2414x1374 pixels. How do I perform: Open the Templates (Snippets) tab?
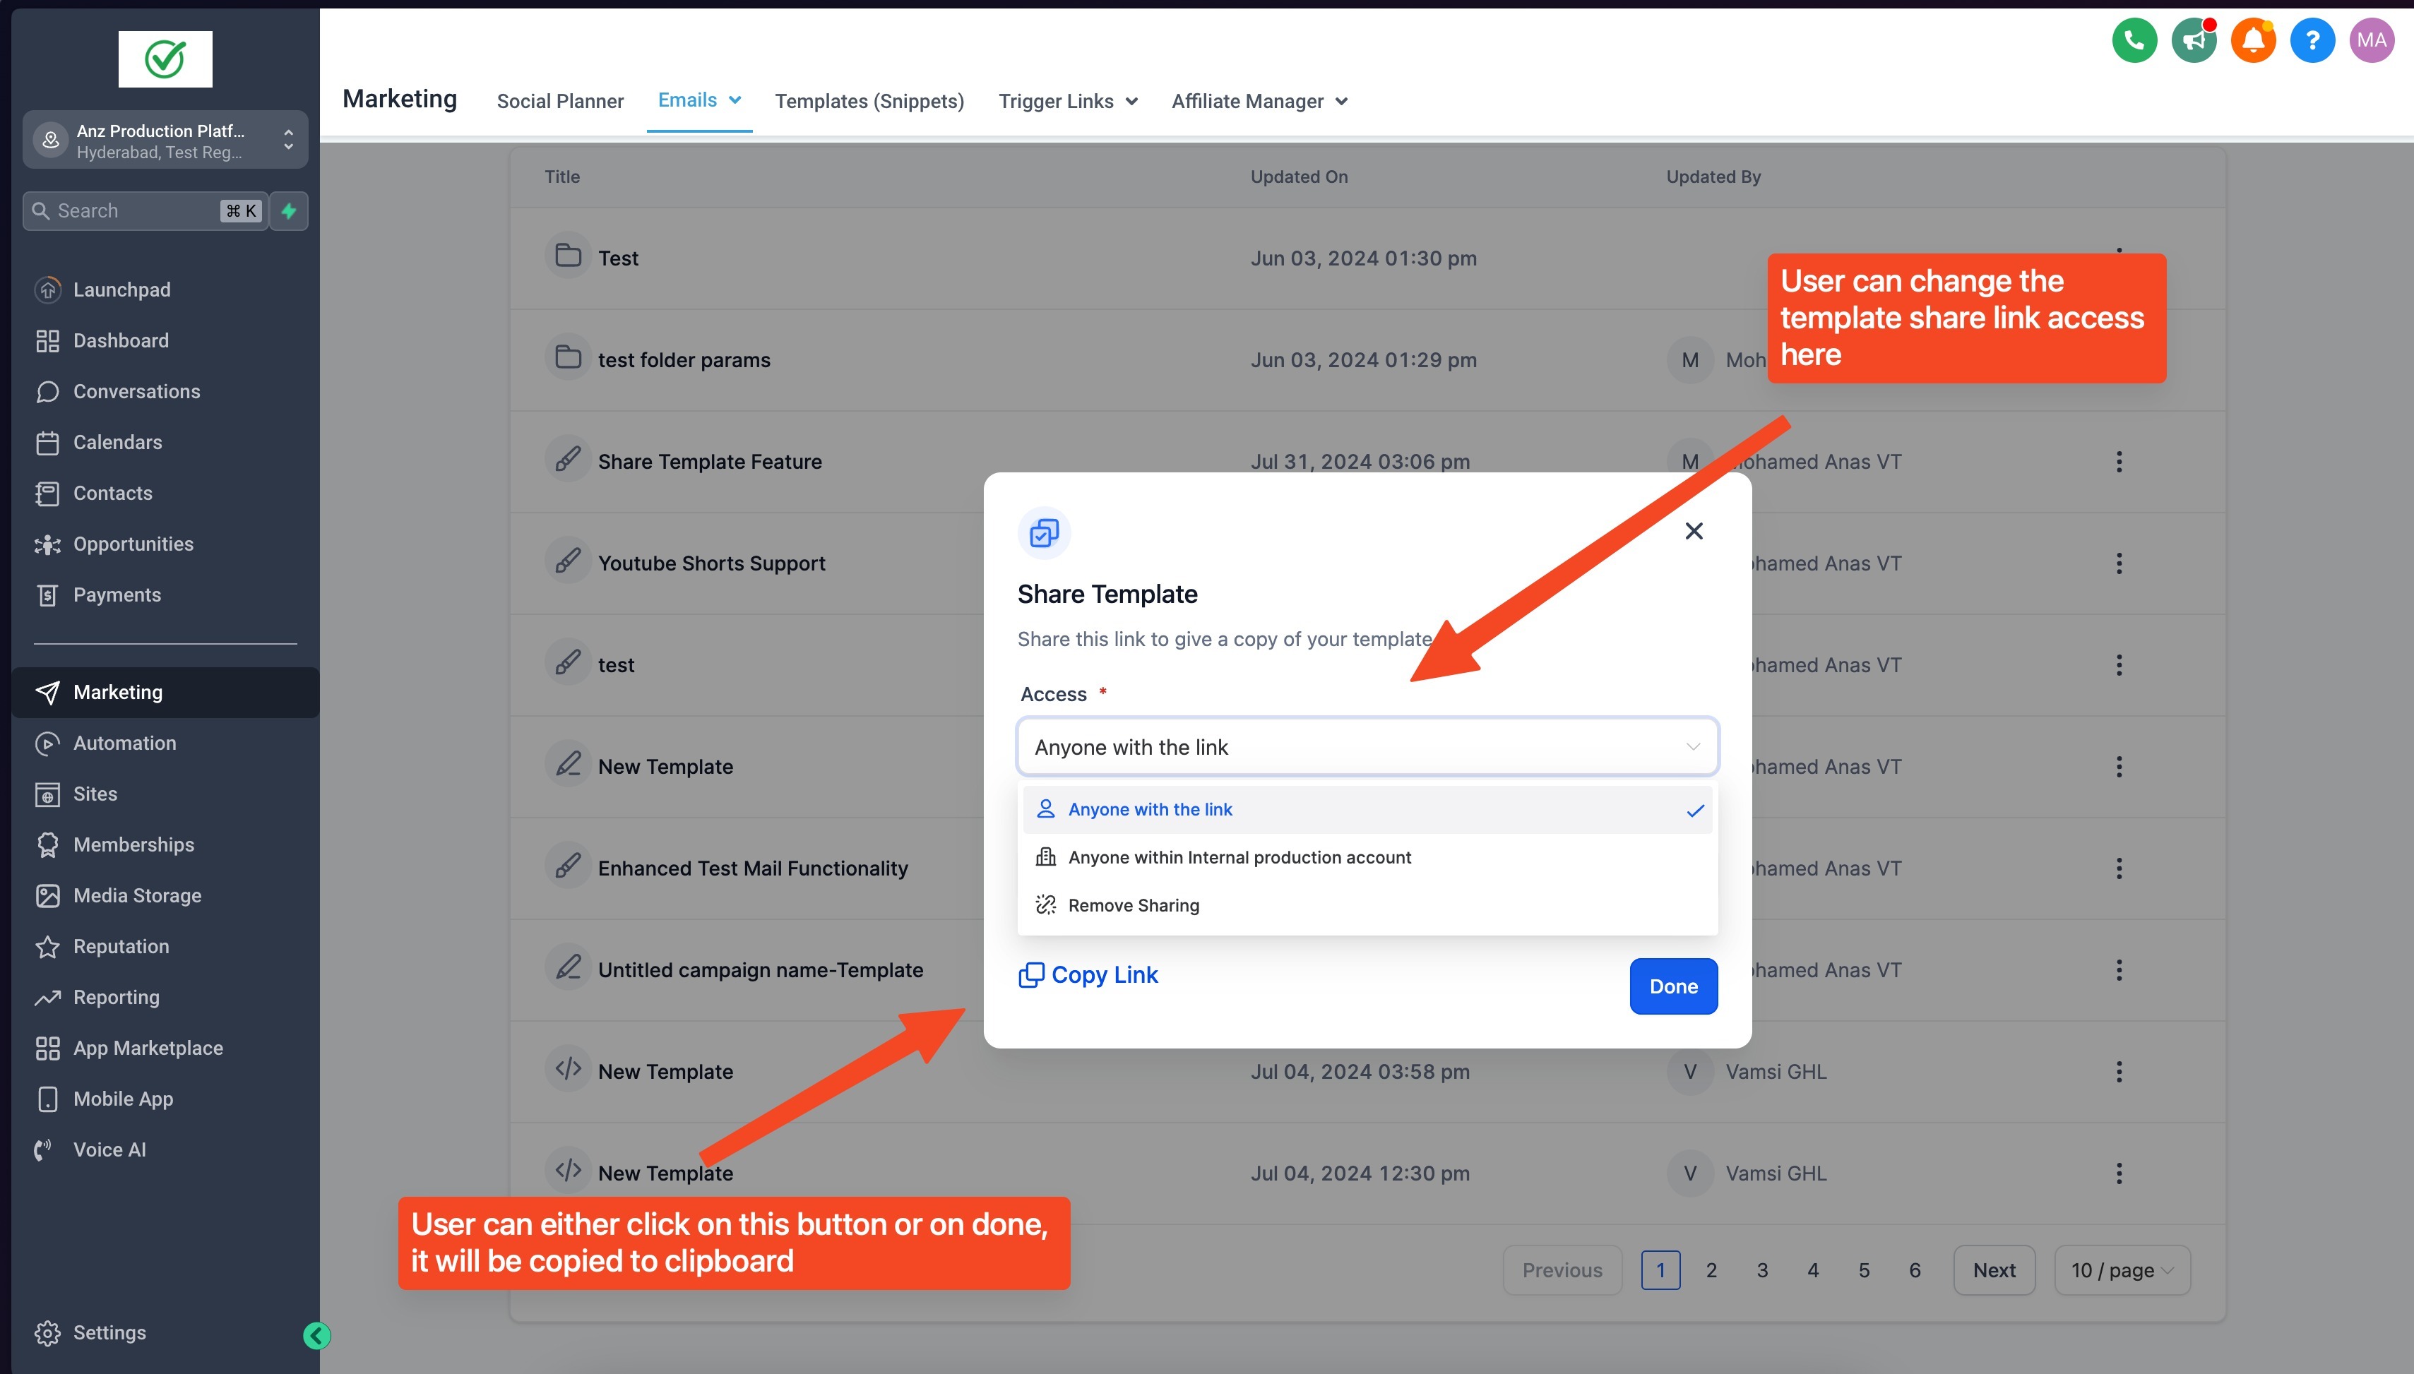coord(869,101)
